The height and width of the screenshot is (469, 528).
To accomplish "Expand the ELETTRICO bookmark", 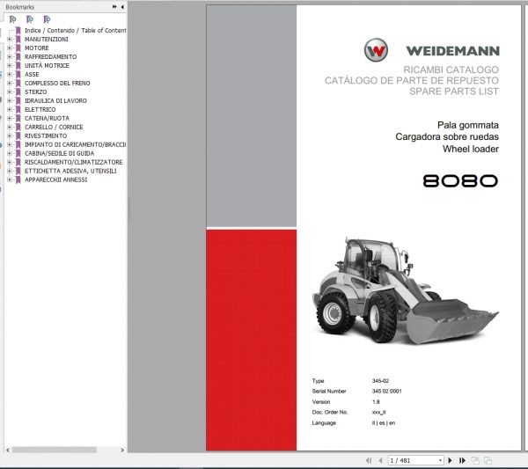I will [10, 109].
